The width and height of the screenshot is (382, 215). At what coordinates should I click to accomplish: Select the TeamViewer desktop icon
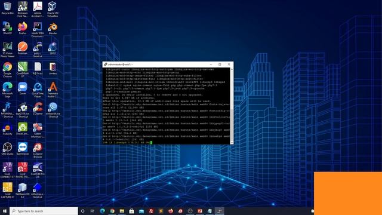tap(23, 149)
